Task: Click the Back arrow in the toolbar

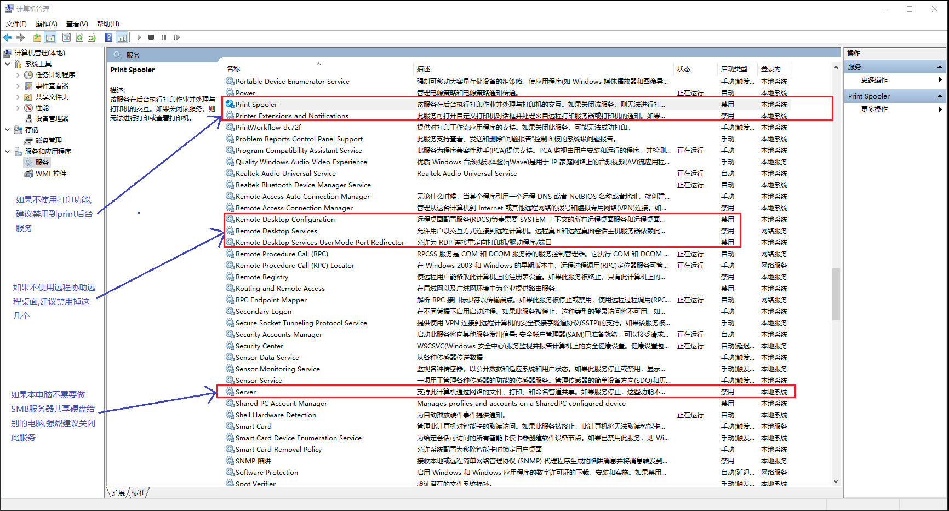Action: pyautogui.click(x=8, y=37)
